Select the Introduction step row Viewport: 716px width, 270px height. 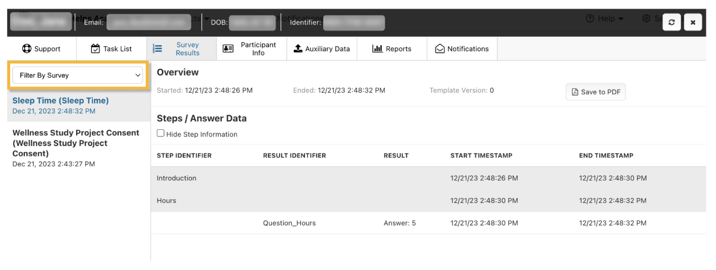click(x=177, y=178)
